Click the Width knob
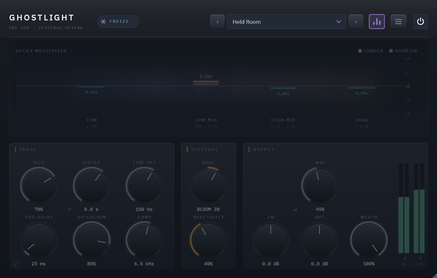The image size is (437, 278). click(369, 240)
